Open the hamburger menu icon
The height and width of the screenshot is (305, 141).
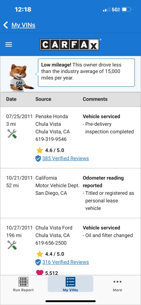pos(9,45)
